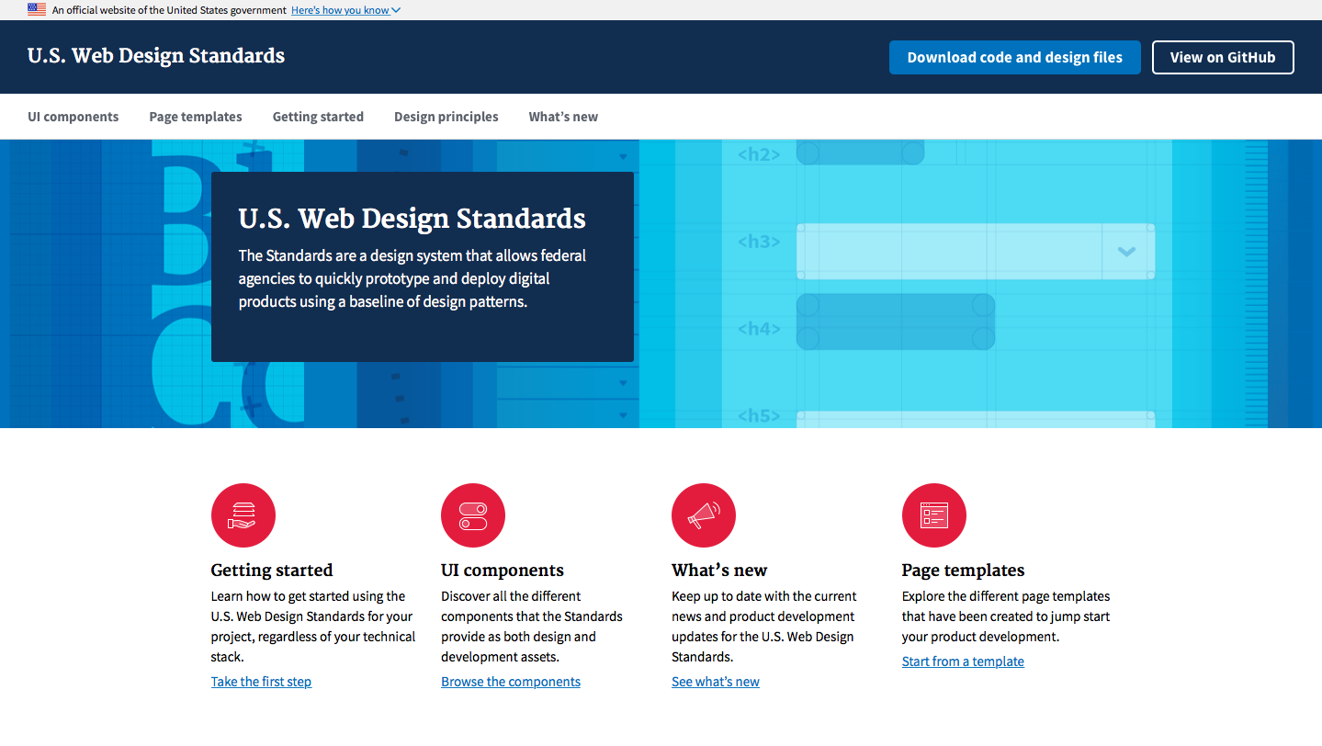Click the hero paragraph about the Standards
Viewport: 1322px width, 746px height.
tap(412, 278)
